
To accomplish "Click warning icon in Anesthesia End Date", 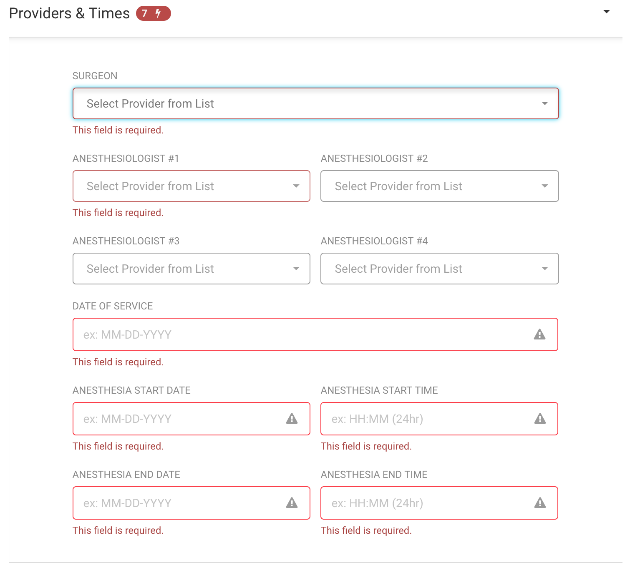I will click(x=292, y=503).
